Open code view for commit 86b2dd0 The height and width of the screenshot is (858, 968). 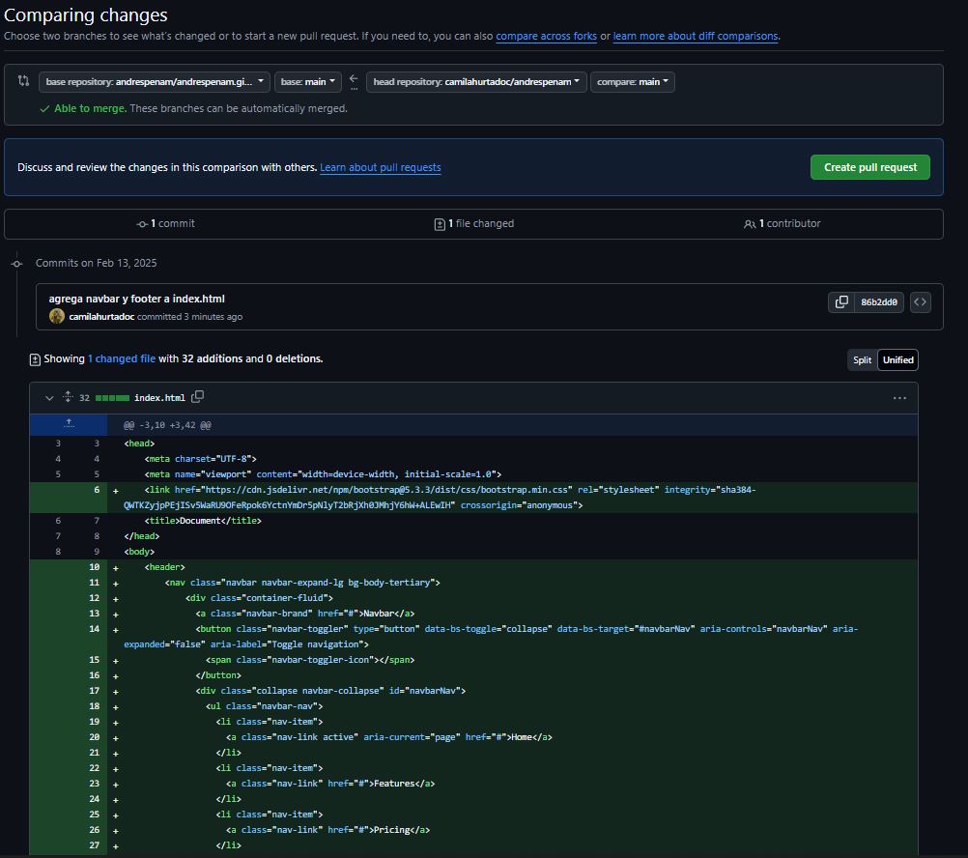pos(920,301)
